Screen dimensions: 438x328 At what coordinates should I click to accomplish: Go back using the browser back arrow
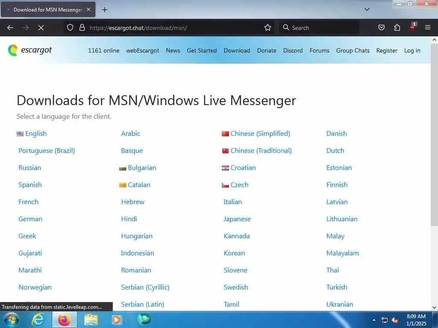pyautogui.click(x=10, y=28)
